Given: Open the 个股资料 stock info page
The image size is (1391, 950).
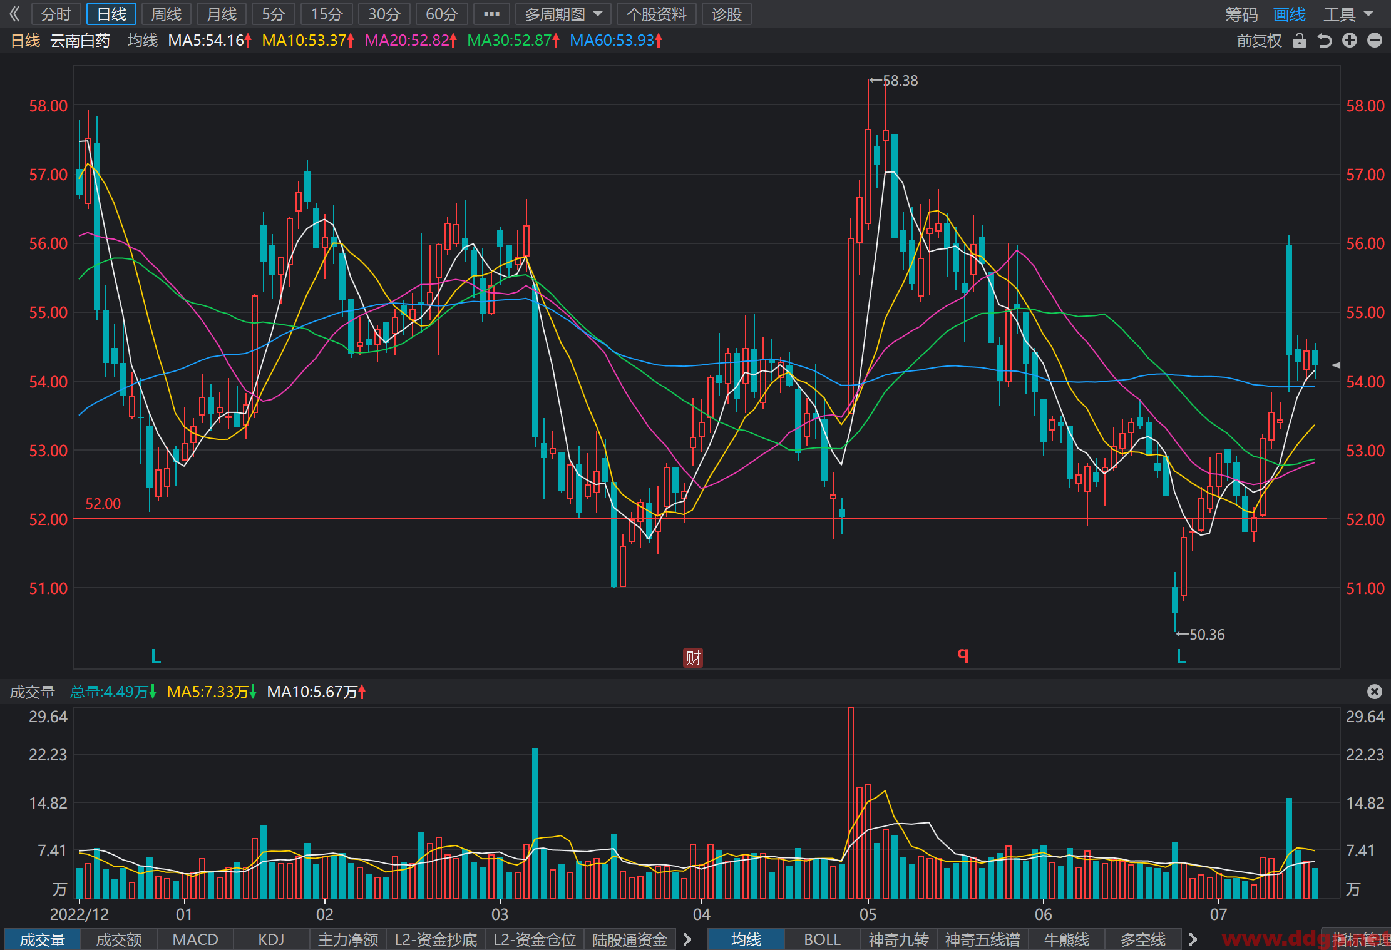Looking at the screenshot, I should (x=657, y=14).
